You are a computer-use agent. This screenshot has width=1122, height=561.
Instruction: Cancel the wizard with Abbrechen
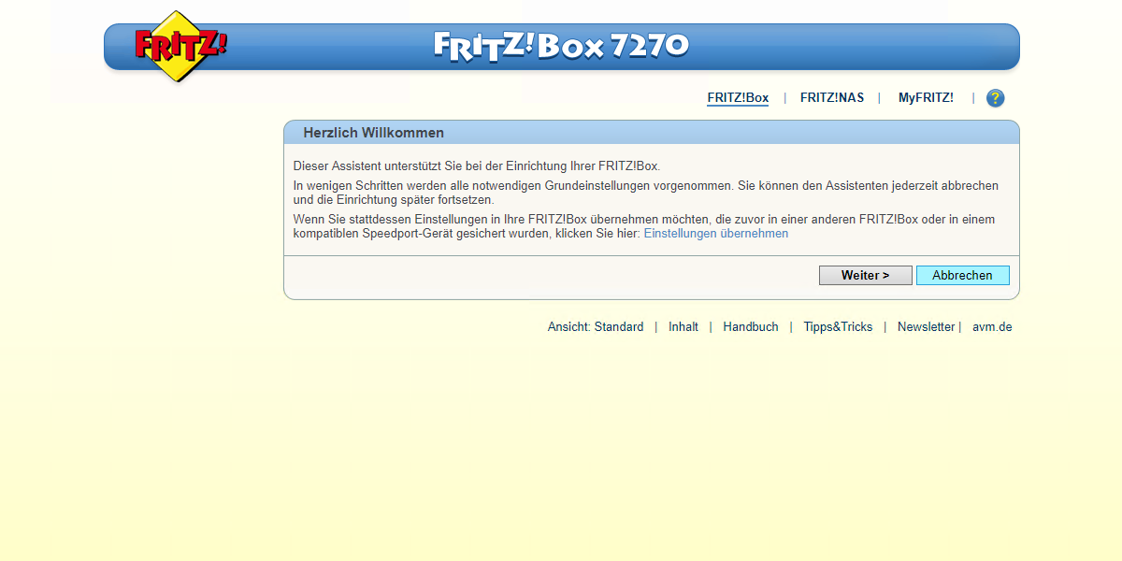click(963, 276)
